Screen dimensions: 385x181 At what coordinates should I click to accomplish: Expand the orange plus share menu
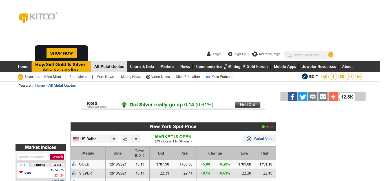pyautogui.click(x=333, y=97)
